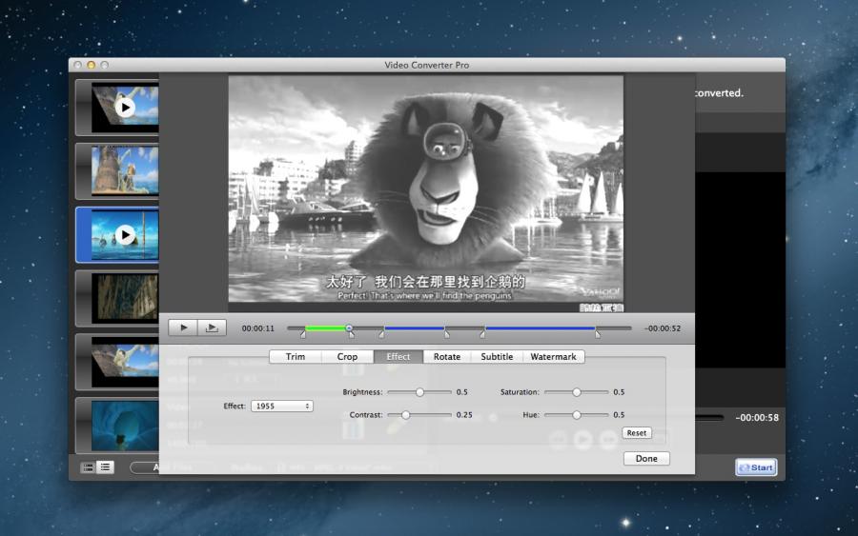Screen dimensions: 858x536
Task: Select the tower and giraffe thumbnail
Action: coord(125,170)
